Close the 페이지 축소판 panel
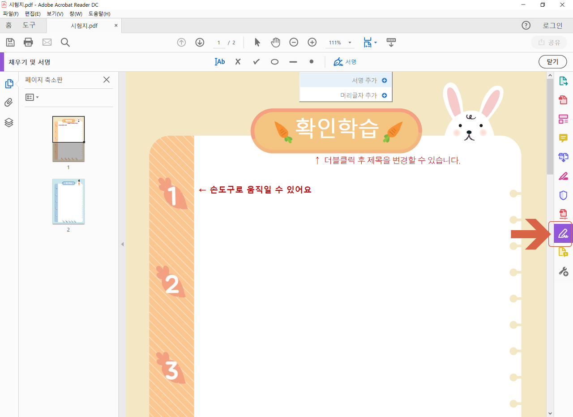Image resolution: width=573 pixels, height=417 pixels. click(x=107, y=80)
